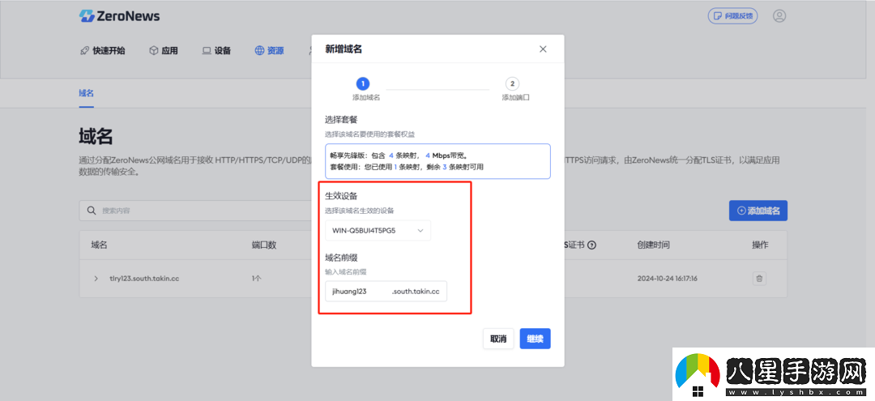Click the 问题反馈 feedback button
Viewport: 875px width, 401px height.
point(732,16)
